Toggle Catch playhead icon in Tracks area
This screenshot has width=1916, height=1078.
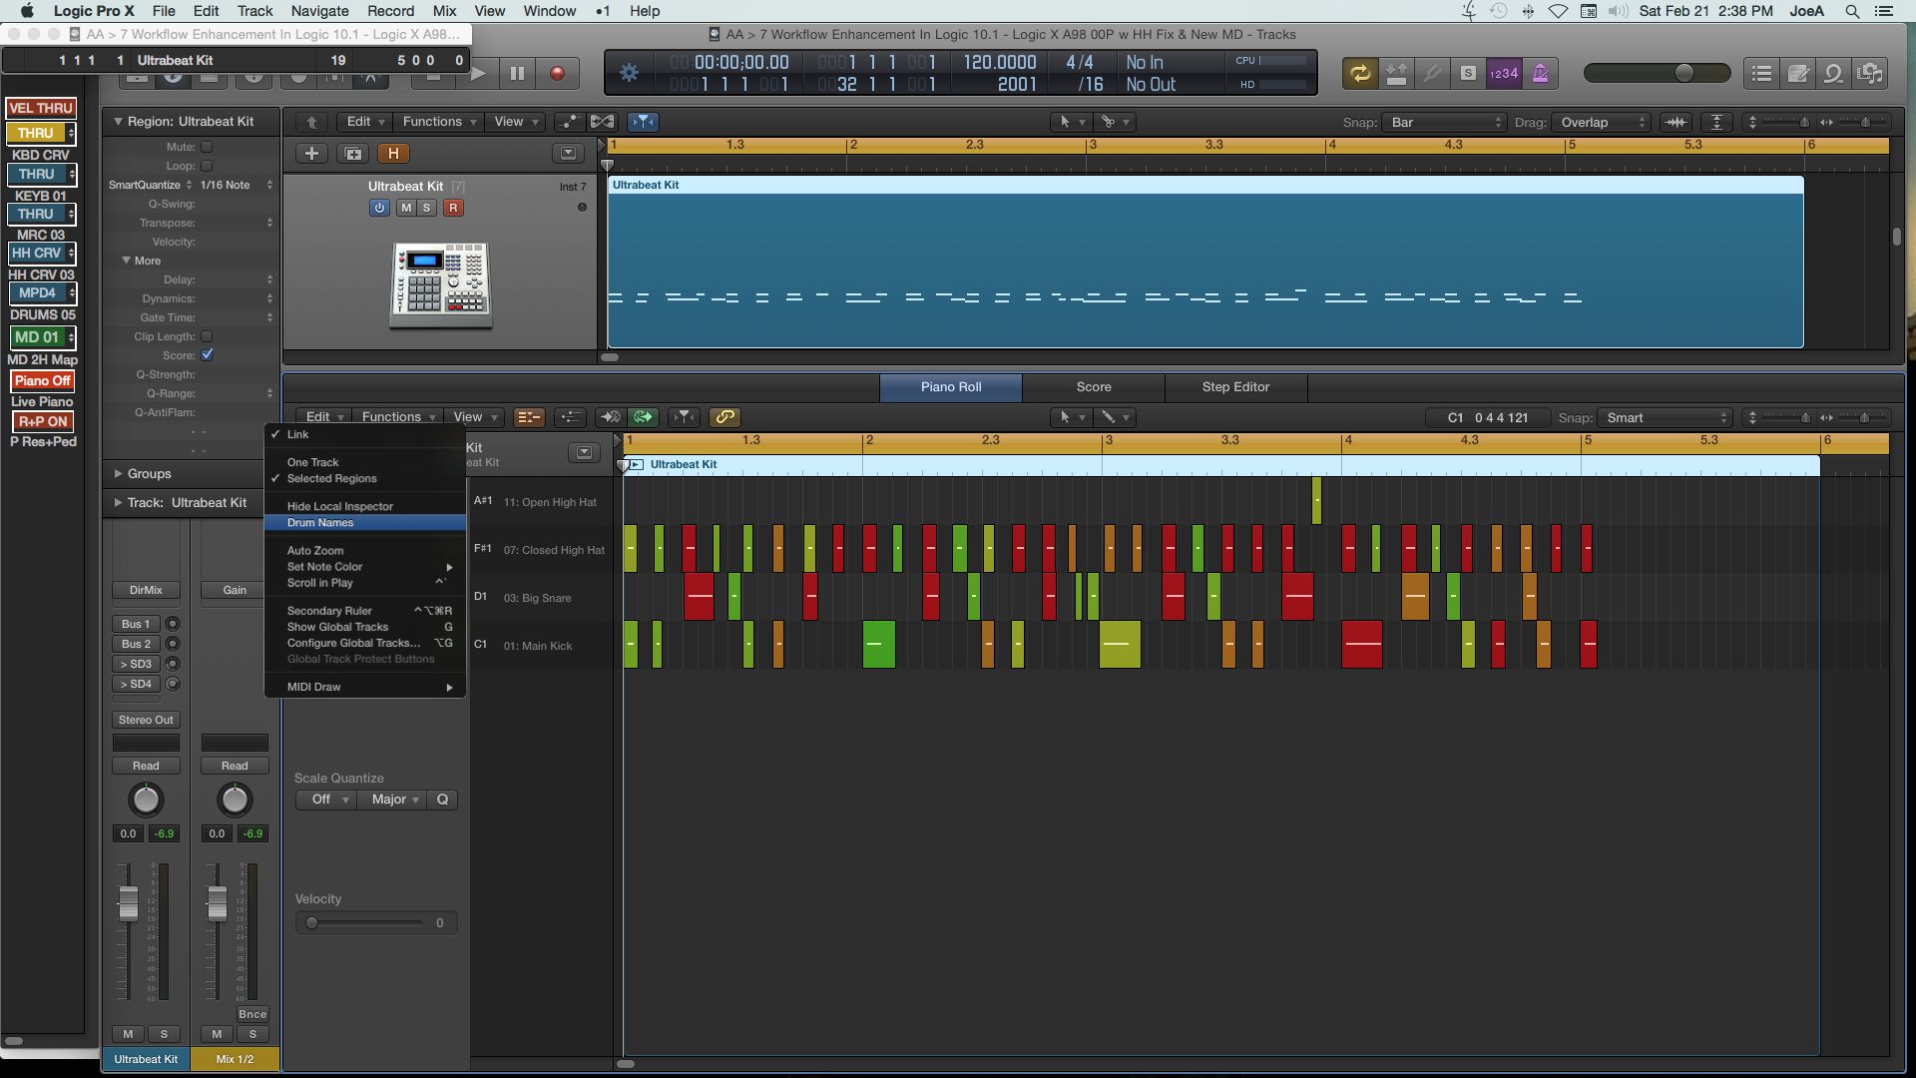644,122
